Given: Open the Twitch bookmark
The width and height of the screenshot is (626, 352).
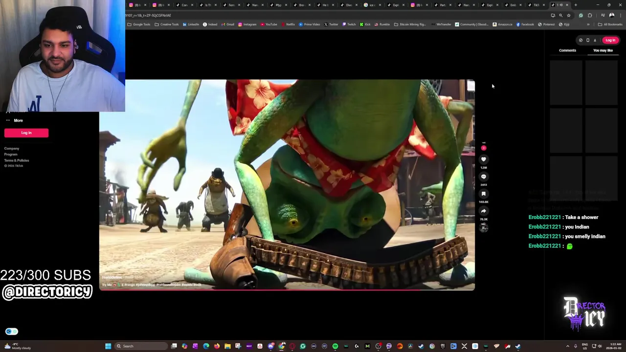Looking at the screenshot, I should (x=349, y=24).
